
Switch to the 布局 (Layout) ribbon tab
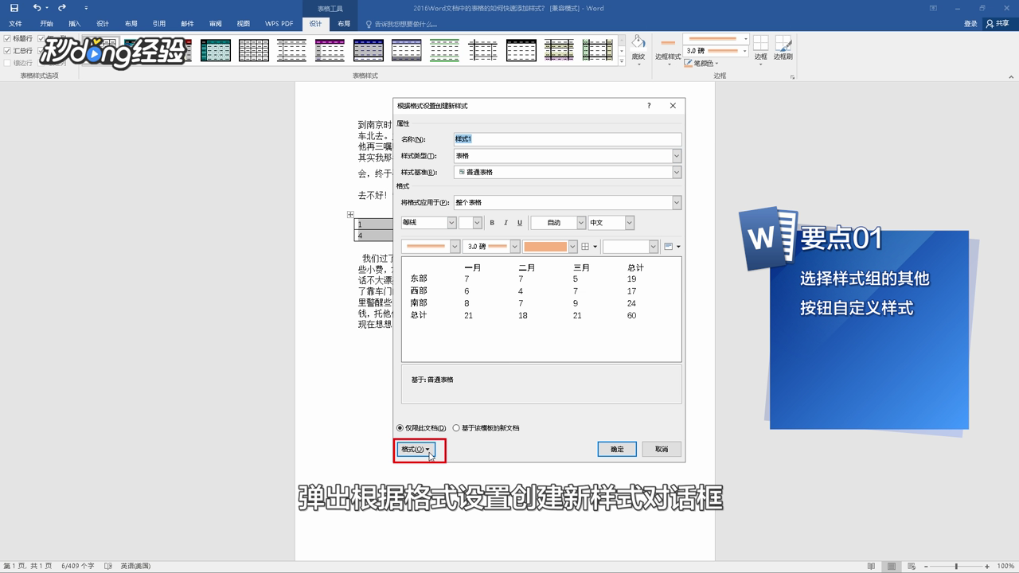pos(344,23)
